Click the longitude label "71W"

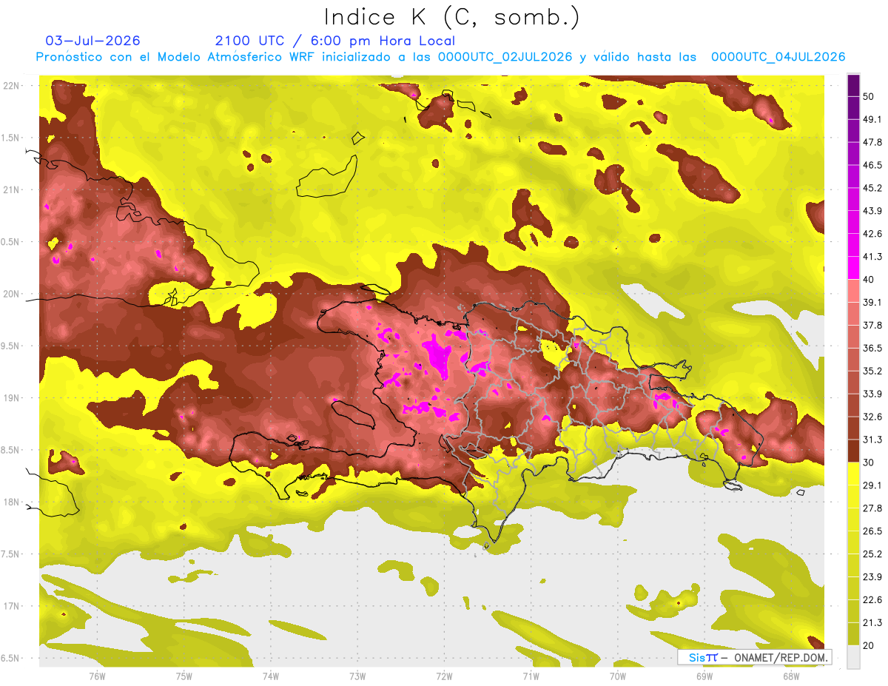coord(531,676)
